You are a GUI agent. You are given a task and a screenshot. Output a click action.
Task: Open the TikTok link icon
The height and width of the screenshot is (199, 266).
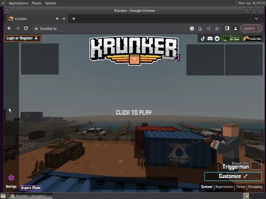tap(203, 38)
